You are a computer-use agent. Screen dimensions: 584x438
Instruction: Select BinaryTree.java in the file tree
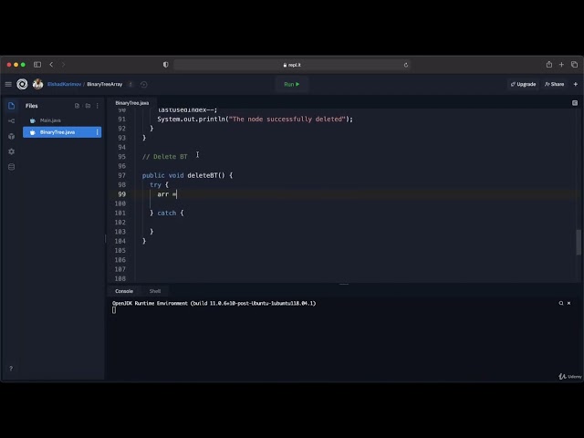62,132
